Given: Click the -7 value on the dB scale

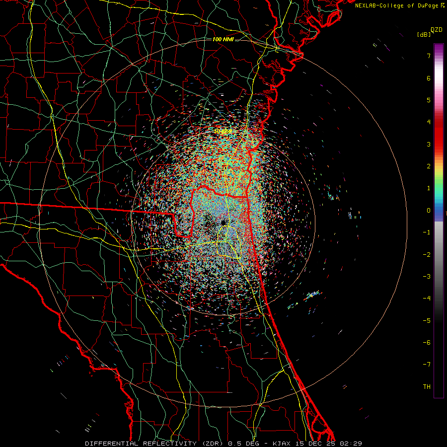Looking at the screenshot, I should (427, 365).
